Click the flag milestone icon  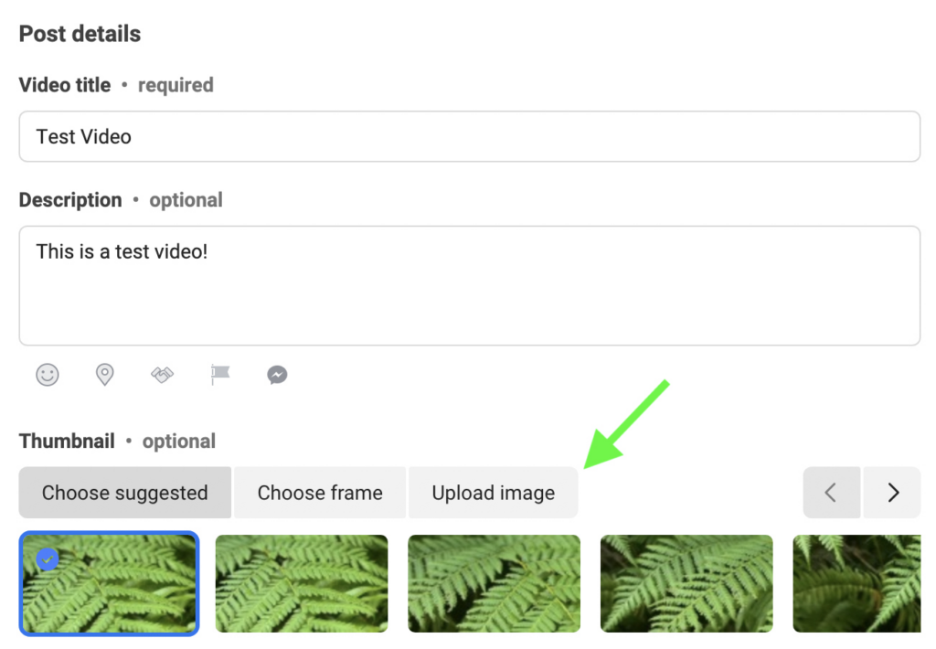(219, 375)
